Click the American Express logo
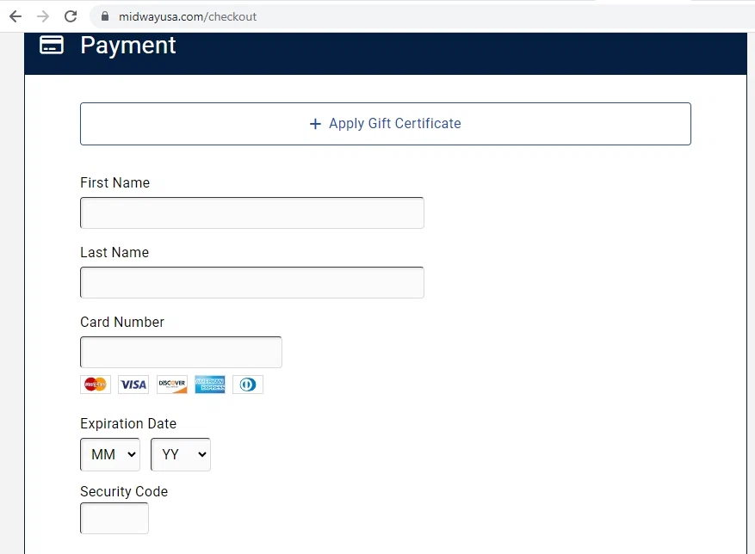755x554 pixels. pos(209,385)
